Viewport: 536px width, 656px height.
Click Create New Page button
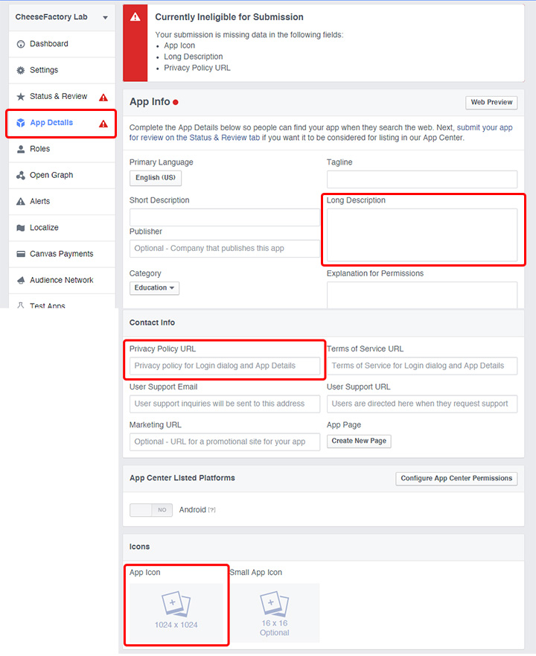click(x=359, y=441)
